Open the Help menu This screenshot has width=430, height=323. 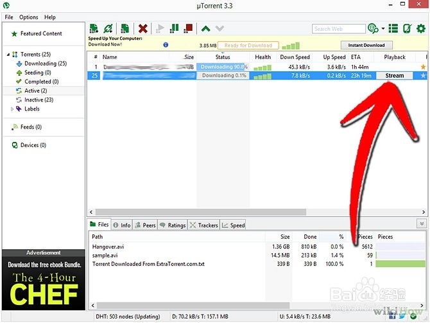tap(50, 17)
